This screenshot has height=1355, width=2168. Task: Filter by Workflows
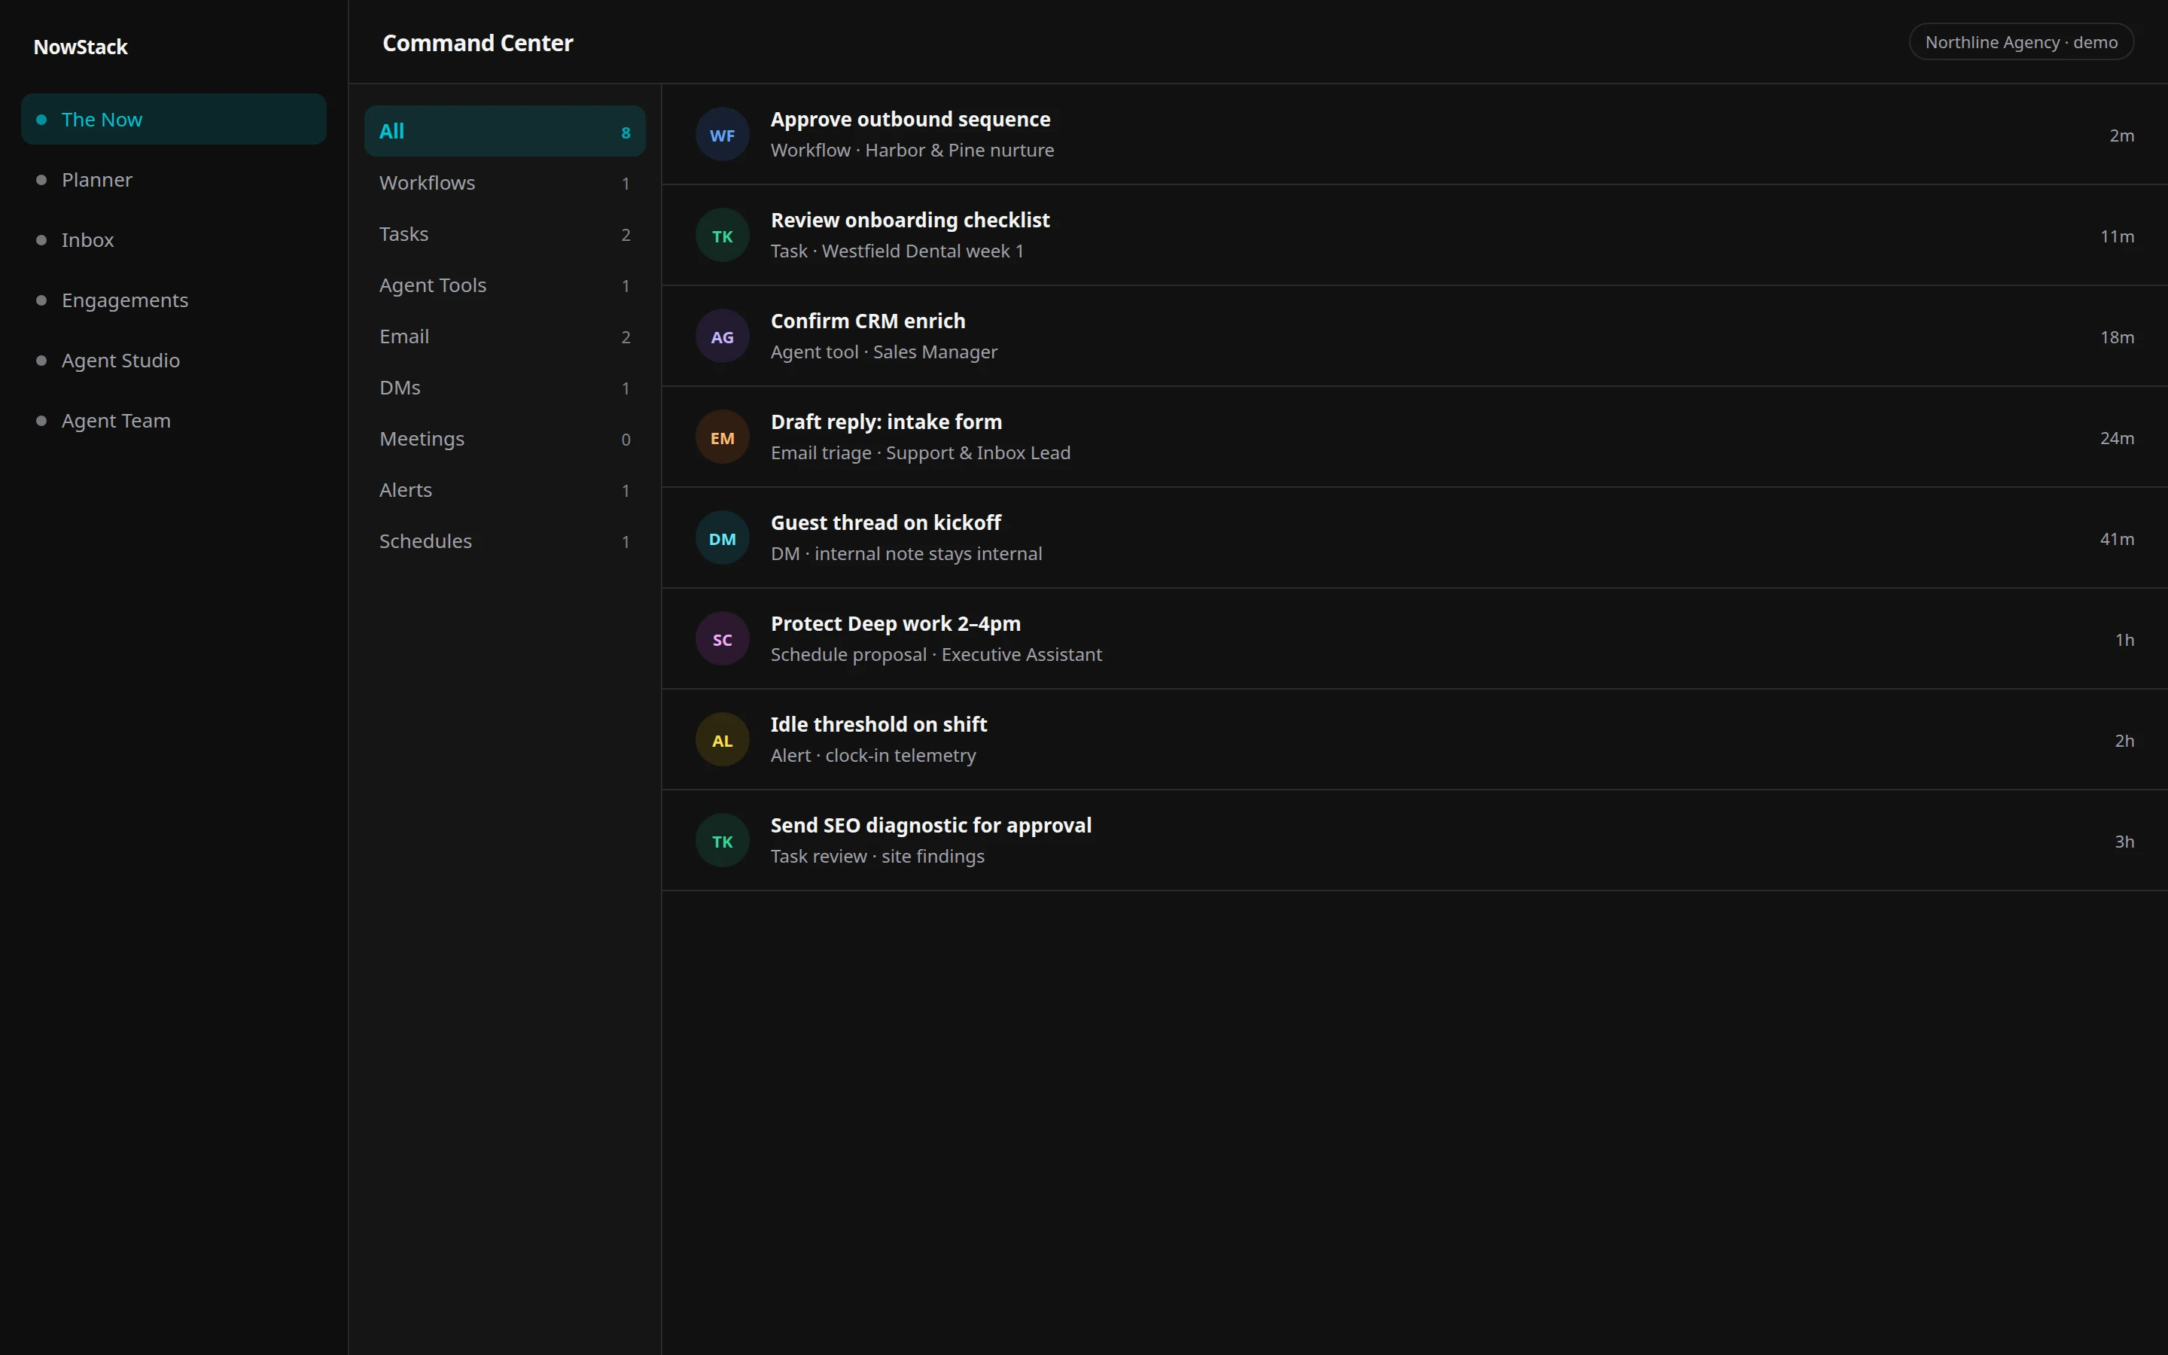(x=504, y=182)
